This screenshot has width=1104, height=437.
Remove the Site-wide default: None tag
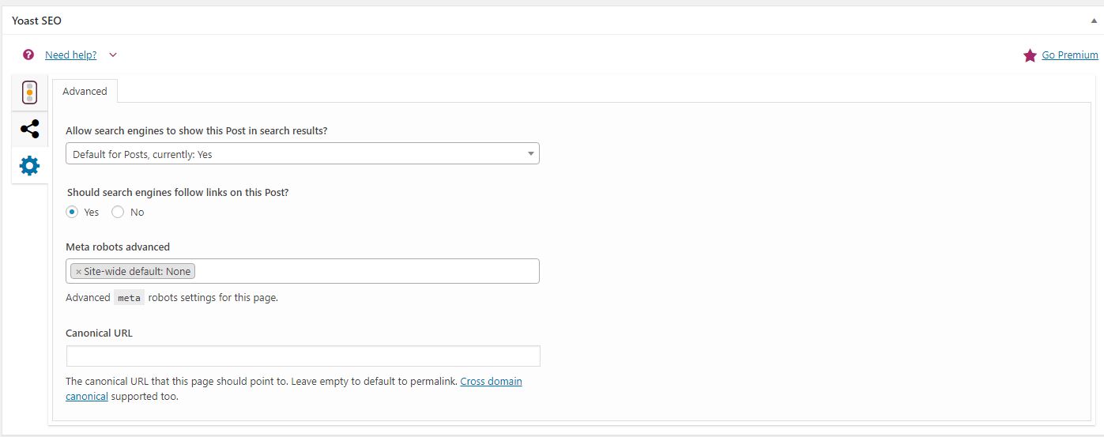point(78,271)
